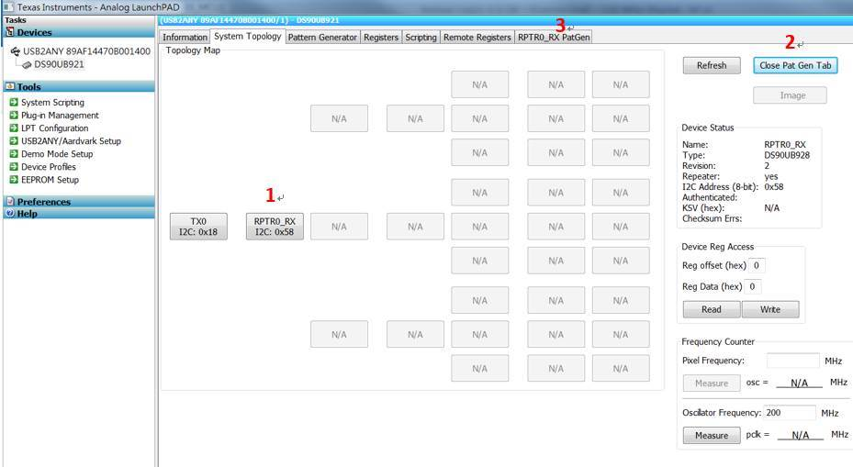The image size is (853, 467).
Task: Open Demo Mode Setup
Action: [x=57, y=154]
